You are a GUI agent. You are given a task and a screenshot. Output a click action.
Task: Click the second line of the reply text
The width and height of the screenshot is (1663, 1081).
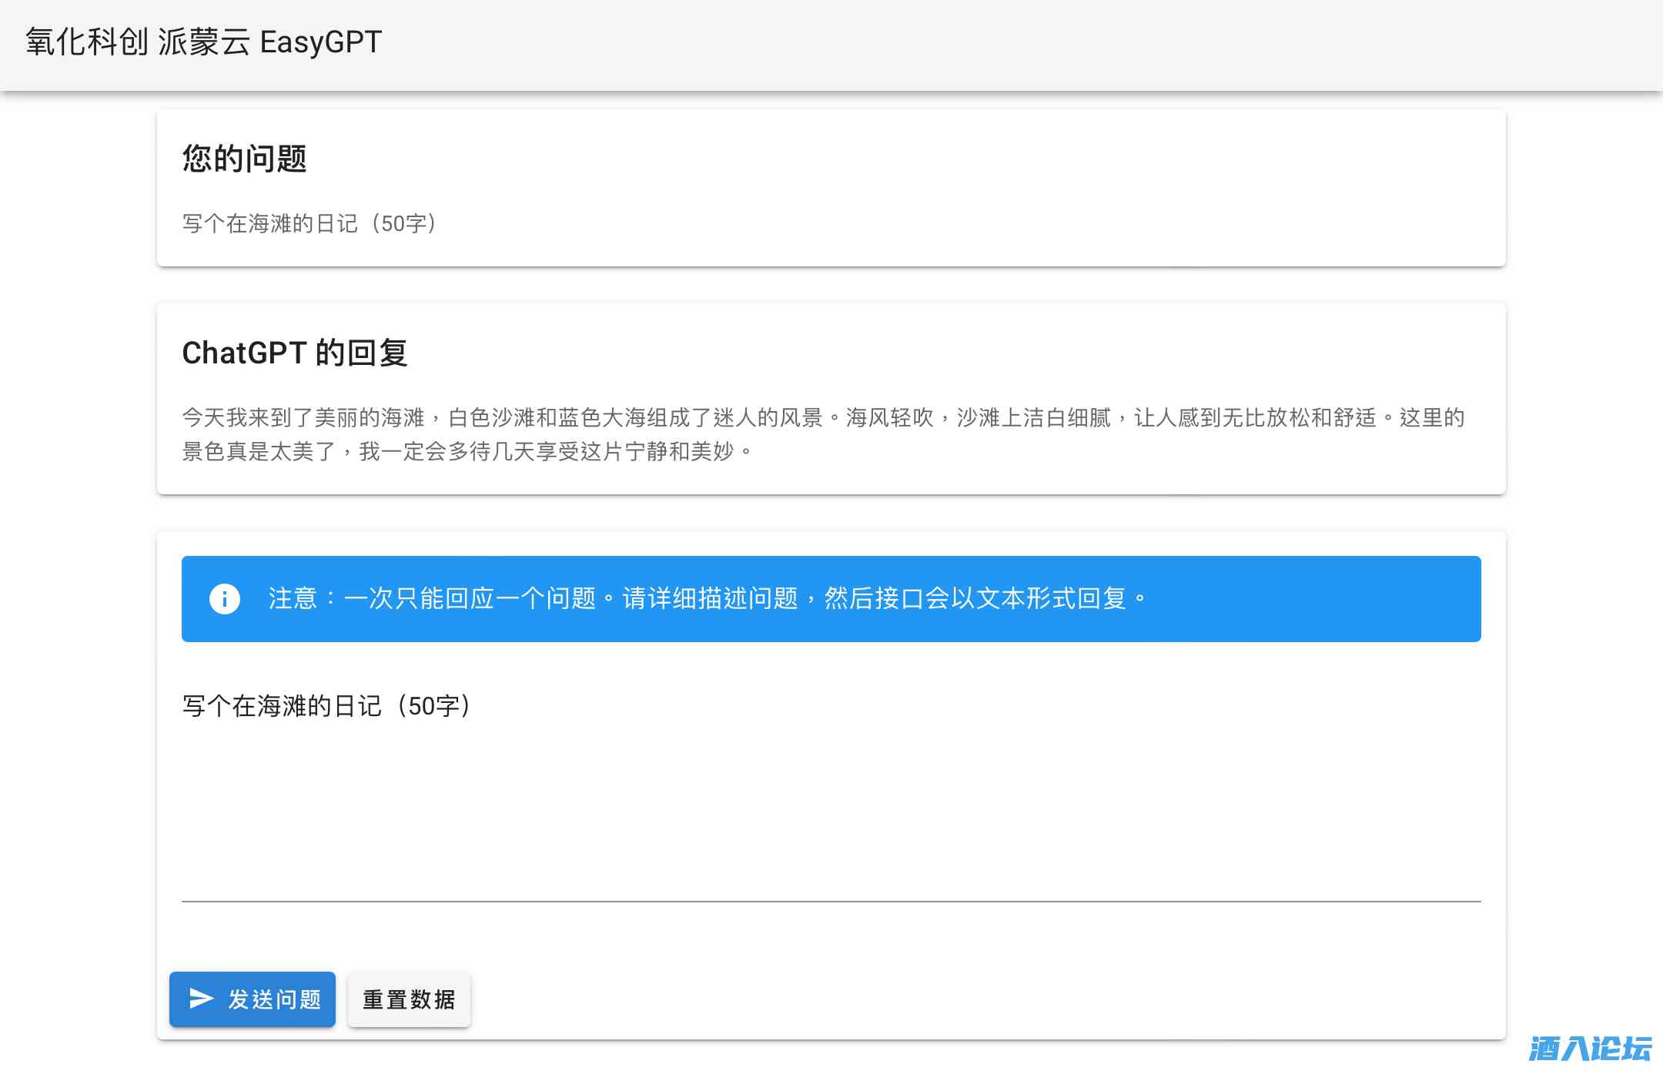(467, 451)
